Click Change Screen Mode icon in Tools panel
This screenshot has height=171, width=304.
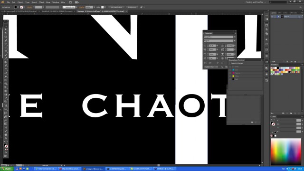click(x=6, y=156)
